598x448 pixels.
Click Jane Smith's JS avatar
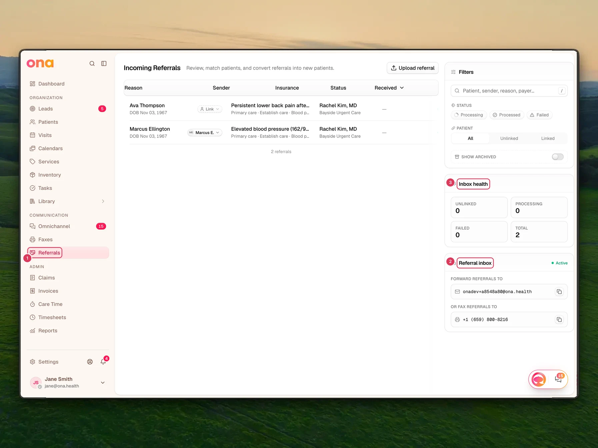(x=36, y=383)
